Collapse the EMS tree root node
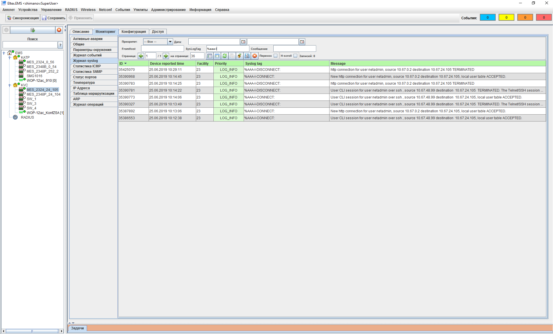Image resolution: width=553 pixels, height=334 pixels. pyautogui.click(x=4, y=53)
